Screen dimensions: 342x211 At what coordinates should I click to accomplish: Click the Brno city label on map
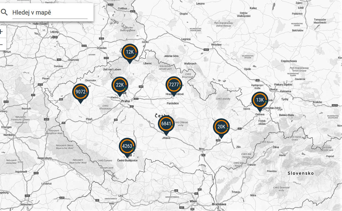pos(202,149)
